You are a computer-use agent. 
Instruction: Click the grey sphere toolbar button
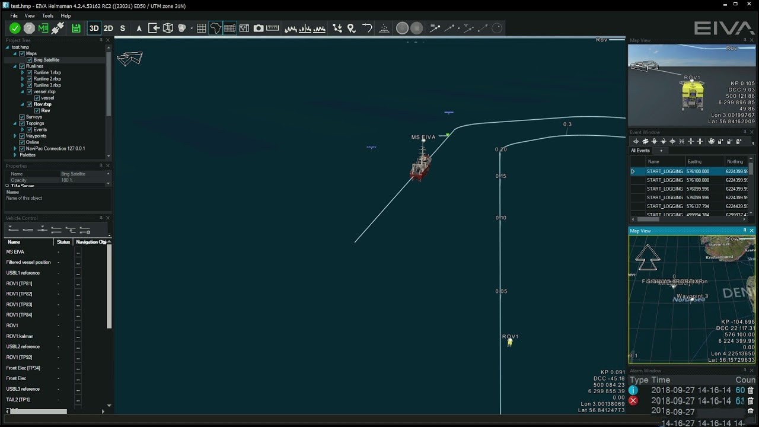coord(402,28)
